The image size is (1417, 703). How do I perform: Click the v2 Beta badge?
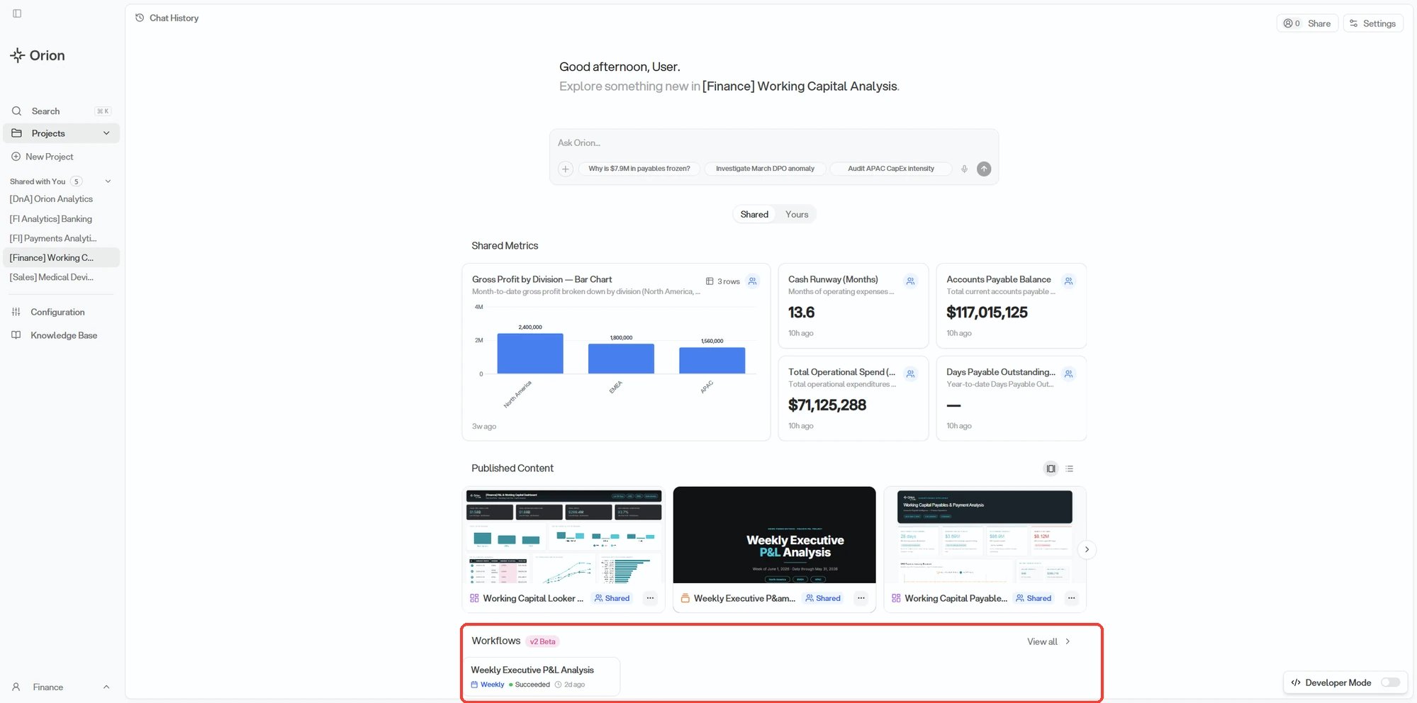[x=542, y=641]
